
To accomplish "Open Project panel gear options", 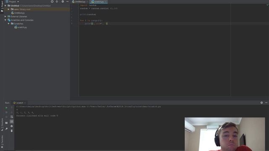I will [x=63, y=2].
